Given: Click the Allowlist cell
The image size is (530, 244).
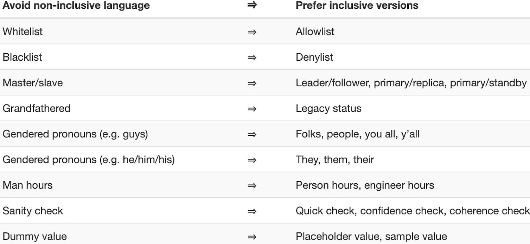Looking at the screenshot, I should 315,32.
